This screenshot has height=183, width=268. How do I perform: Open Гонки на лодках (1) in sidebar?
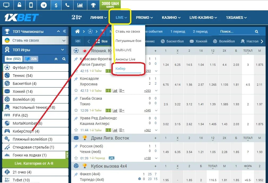tap(35, 155)
